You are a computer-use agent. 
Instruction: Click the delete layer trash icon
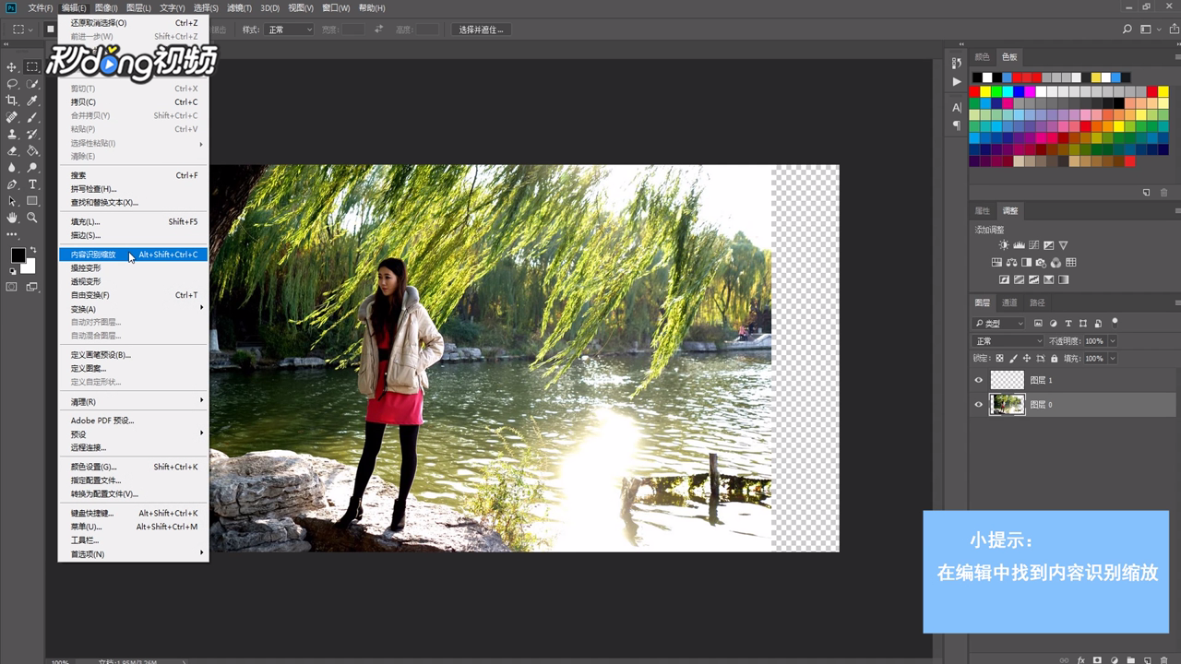pos(1162,660)
